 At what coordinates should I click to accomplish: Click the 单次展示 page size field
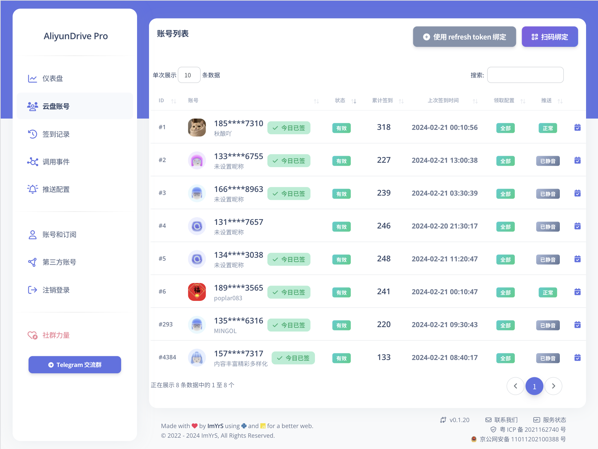pyautogui.click(x=189, y=75)
